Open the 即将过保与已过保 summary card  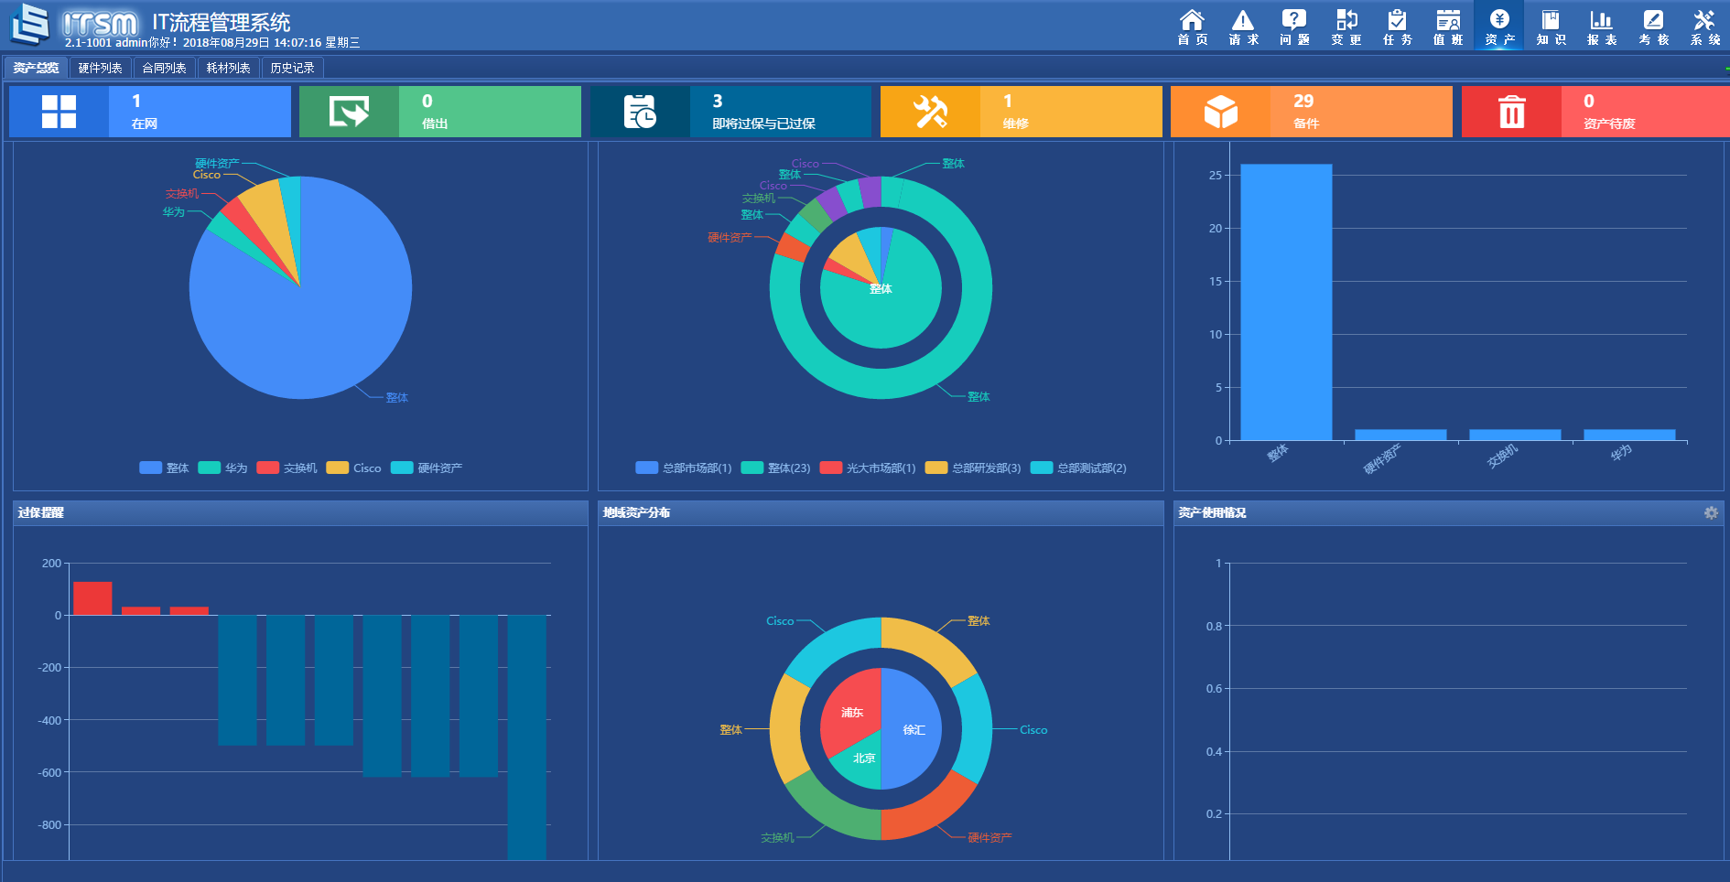[x=730, y=112]
